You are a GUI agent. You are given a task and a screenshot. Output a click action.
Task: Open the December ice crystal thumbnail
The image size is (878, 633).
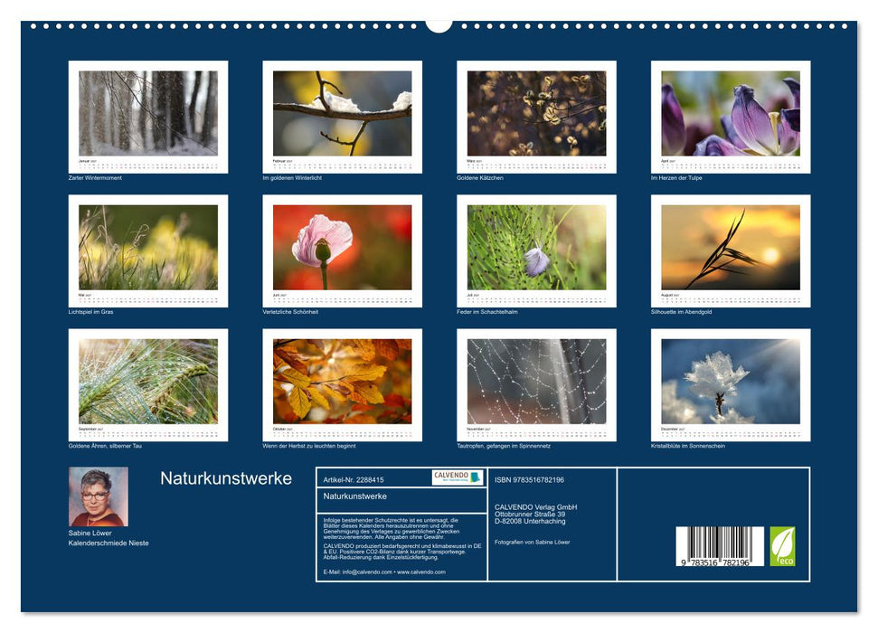731,385
